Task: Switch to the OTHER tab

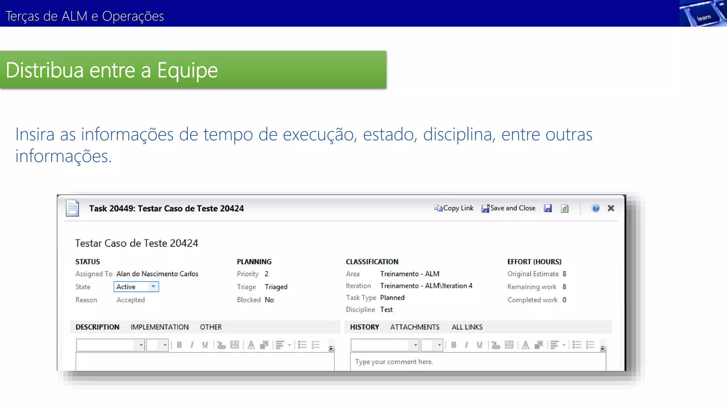Action: (211, 327)
